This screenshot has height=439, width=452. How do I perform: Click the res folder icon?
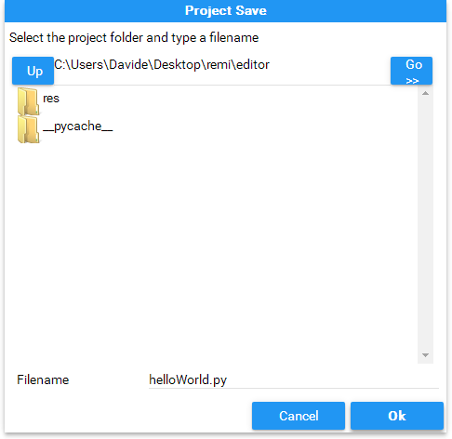click(x=28, y=101)
